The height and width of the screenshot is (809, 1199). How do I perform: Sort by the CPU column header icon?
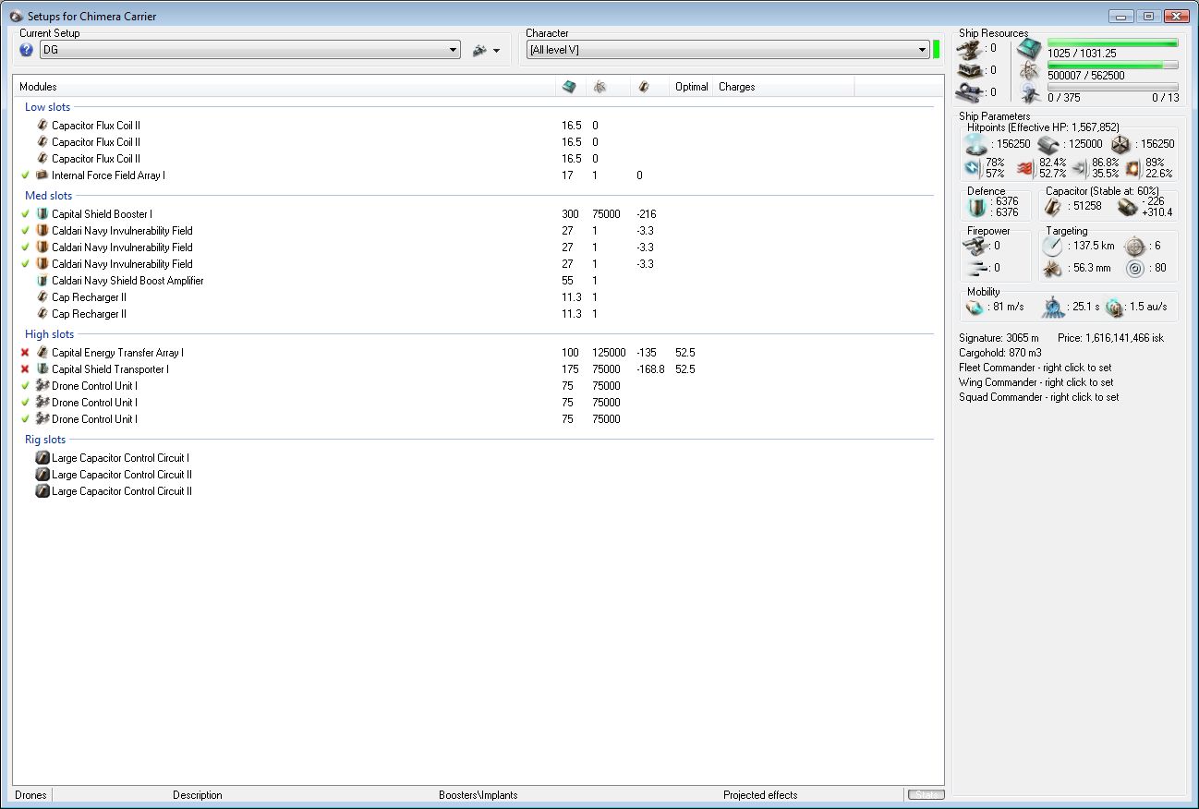click(x=569, y=87)
